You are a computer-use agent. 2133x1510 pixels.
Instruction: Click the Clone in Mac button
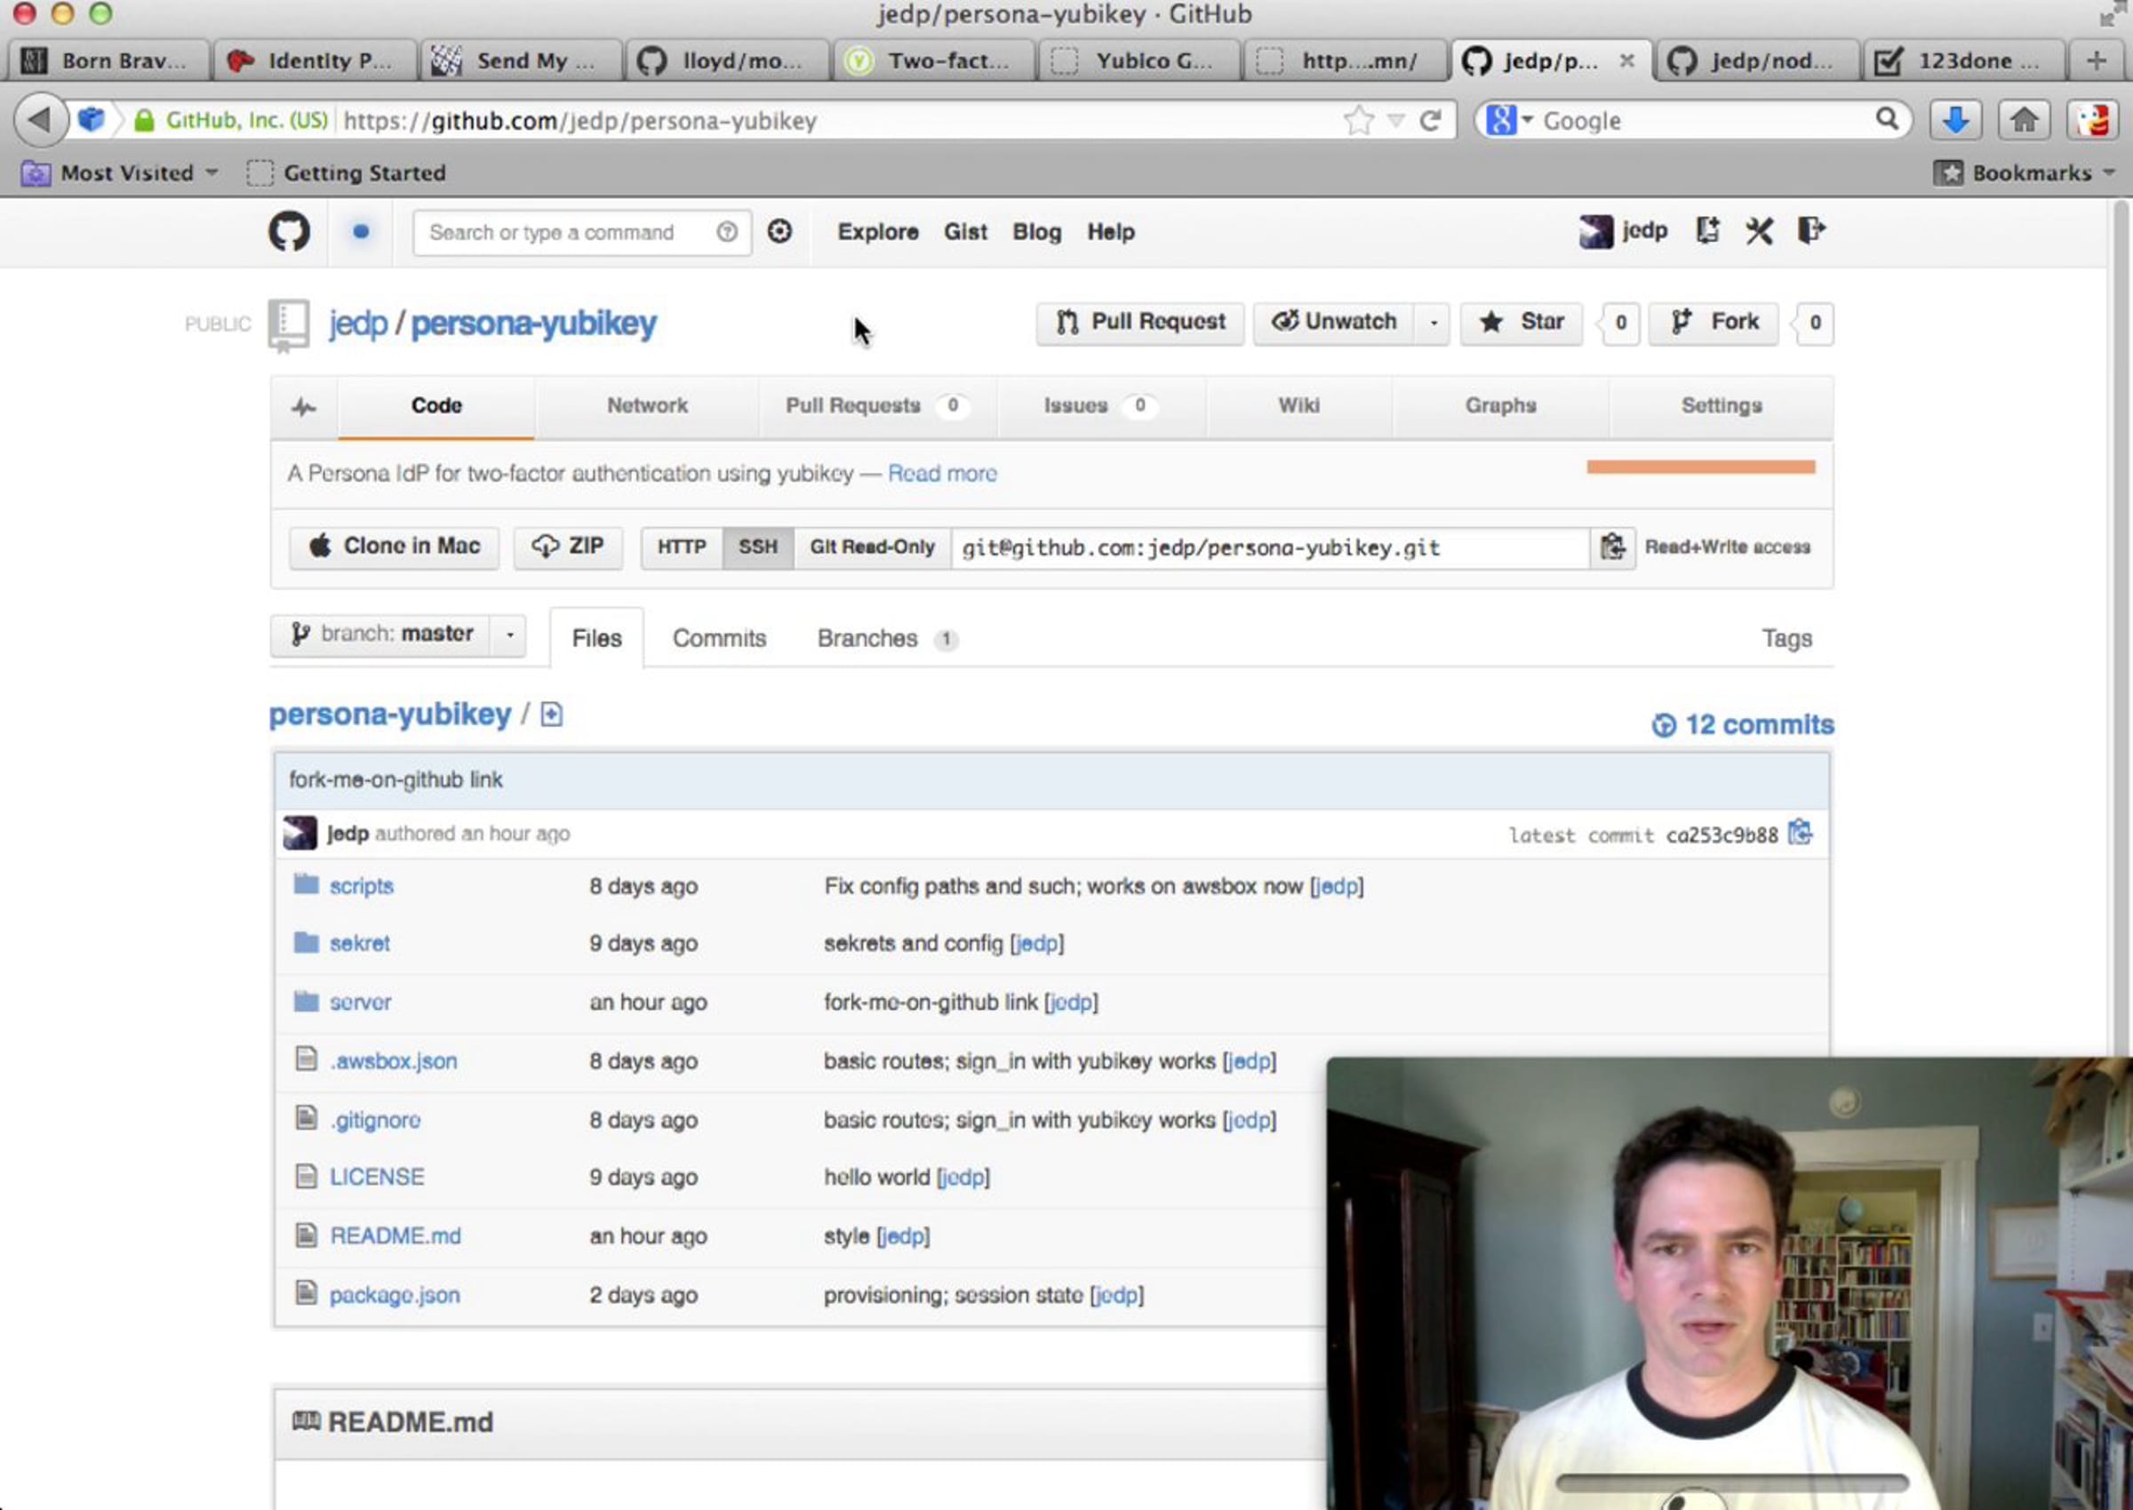coord(395,547)
